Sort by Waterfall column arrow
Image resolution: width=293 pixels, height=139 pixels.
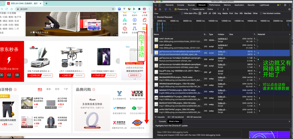[290, 34]
